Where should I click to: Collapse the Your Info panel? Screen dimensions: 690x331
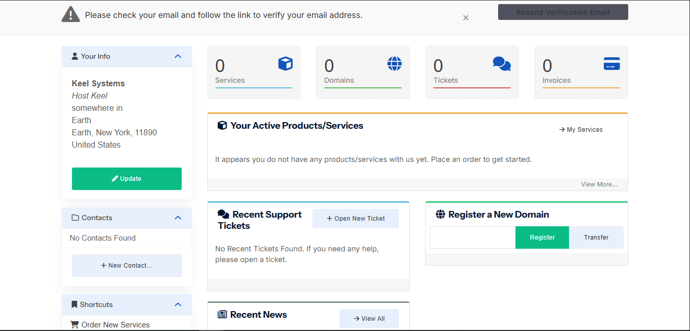(178, 56)
